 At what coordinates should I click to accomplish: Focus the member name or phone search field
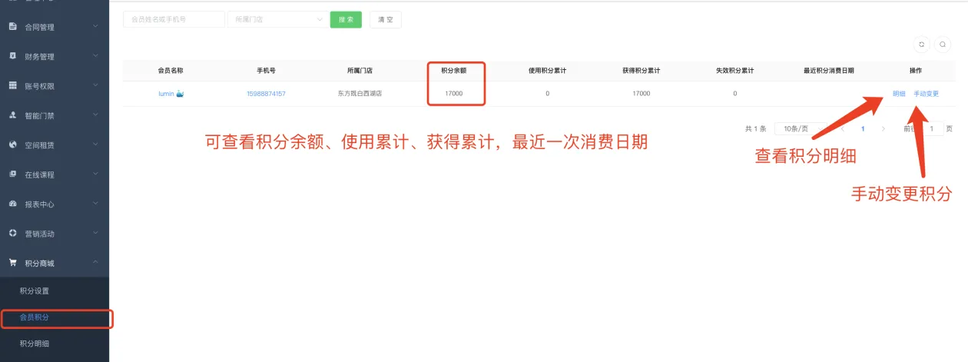(174, 19)
